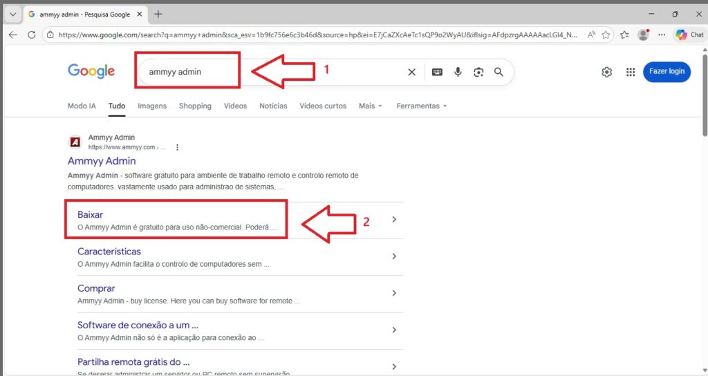Bookmark this page with the star icon
The height and width of the screenshot is (376, 708).
point(606,35)
